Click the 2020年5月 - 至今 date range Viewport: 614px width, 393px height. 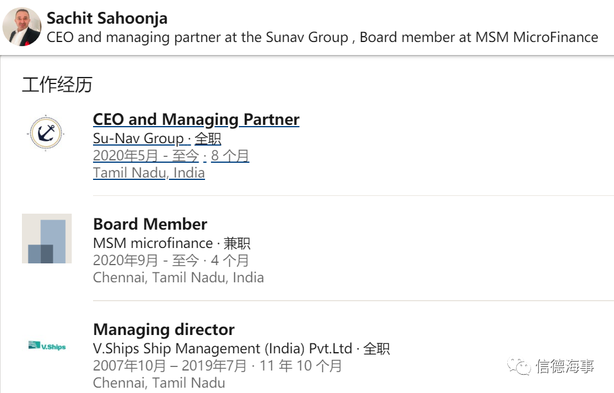(146, 156)
